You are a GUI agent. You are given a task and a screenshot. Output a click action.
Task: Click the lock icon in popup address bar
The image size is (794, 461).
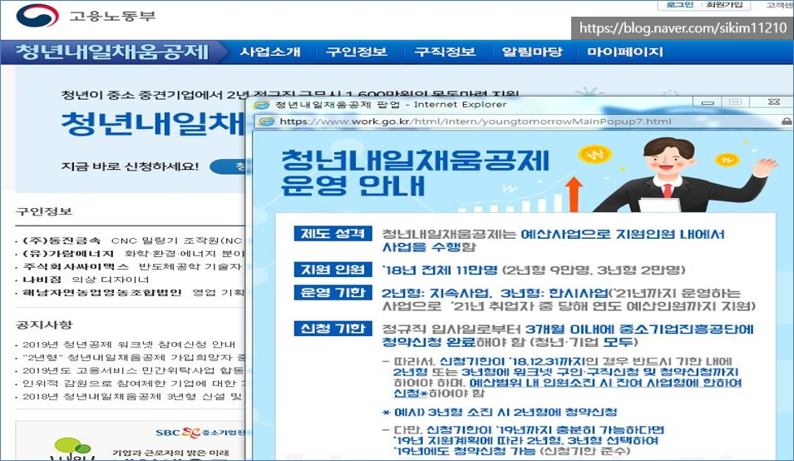pos(787,121)
